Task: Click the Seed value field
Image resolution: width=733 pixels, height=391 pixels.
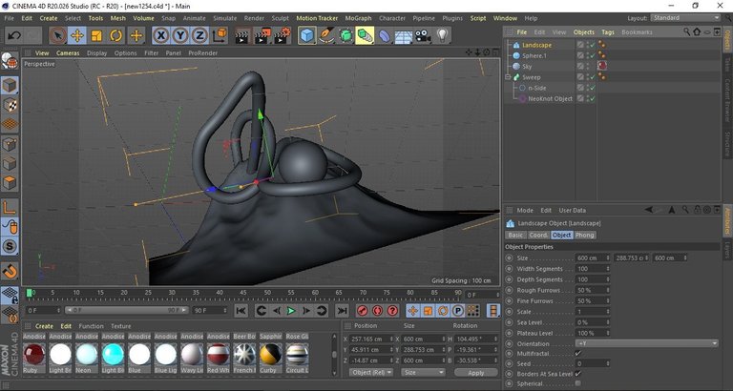Action: [x=593, y=363]
